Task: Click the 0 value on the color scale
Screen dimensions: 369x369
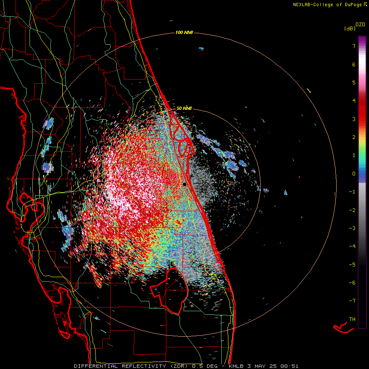Action: [x=354, y=174]
